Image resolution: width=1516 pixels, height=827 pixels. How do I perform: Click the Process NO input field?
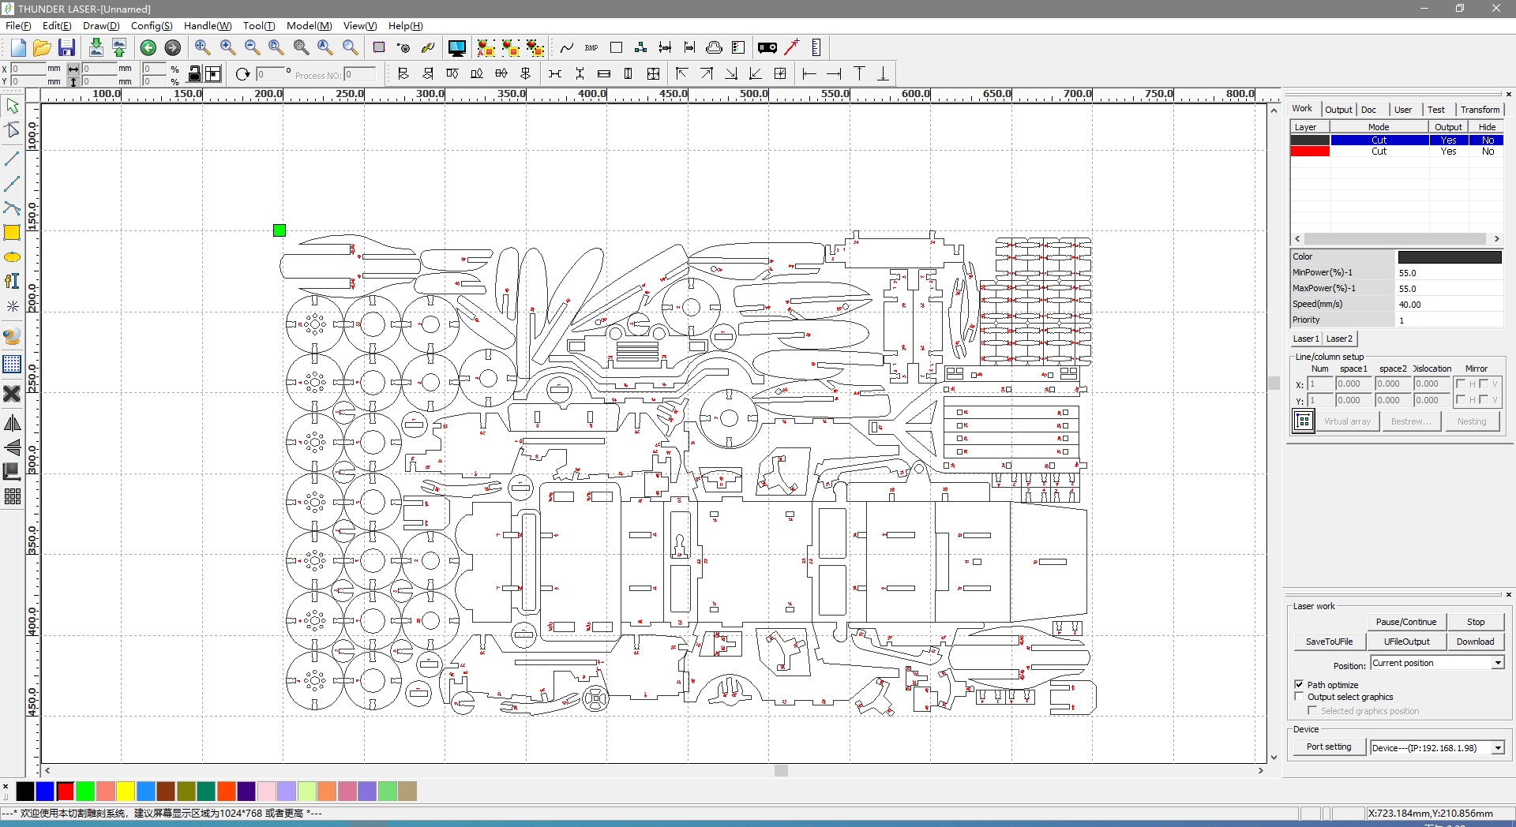[x=360, y=74]
